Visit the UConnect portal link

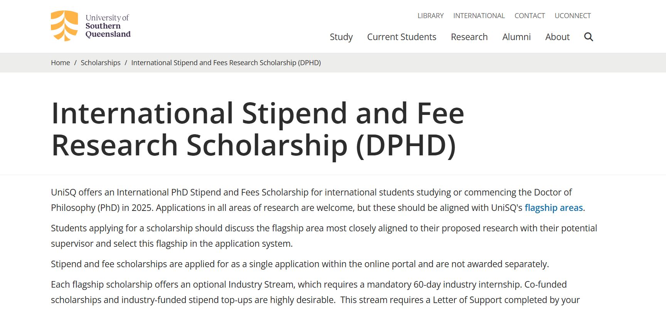click(572, 16)
